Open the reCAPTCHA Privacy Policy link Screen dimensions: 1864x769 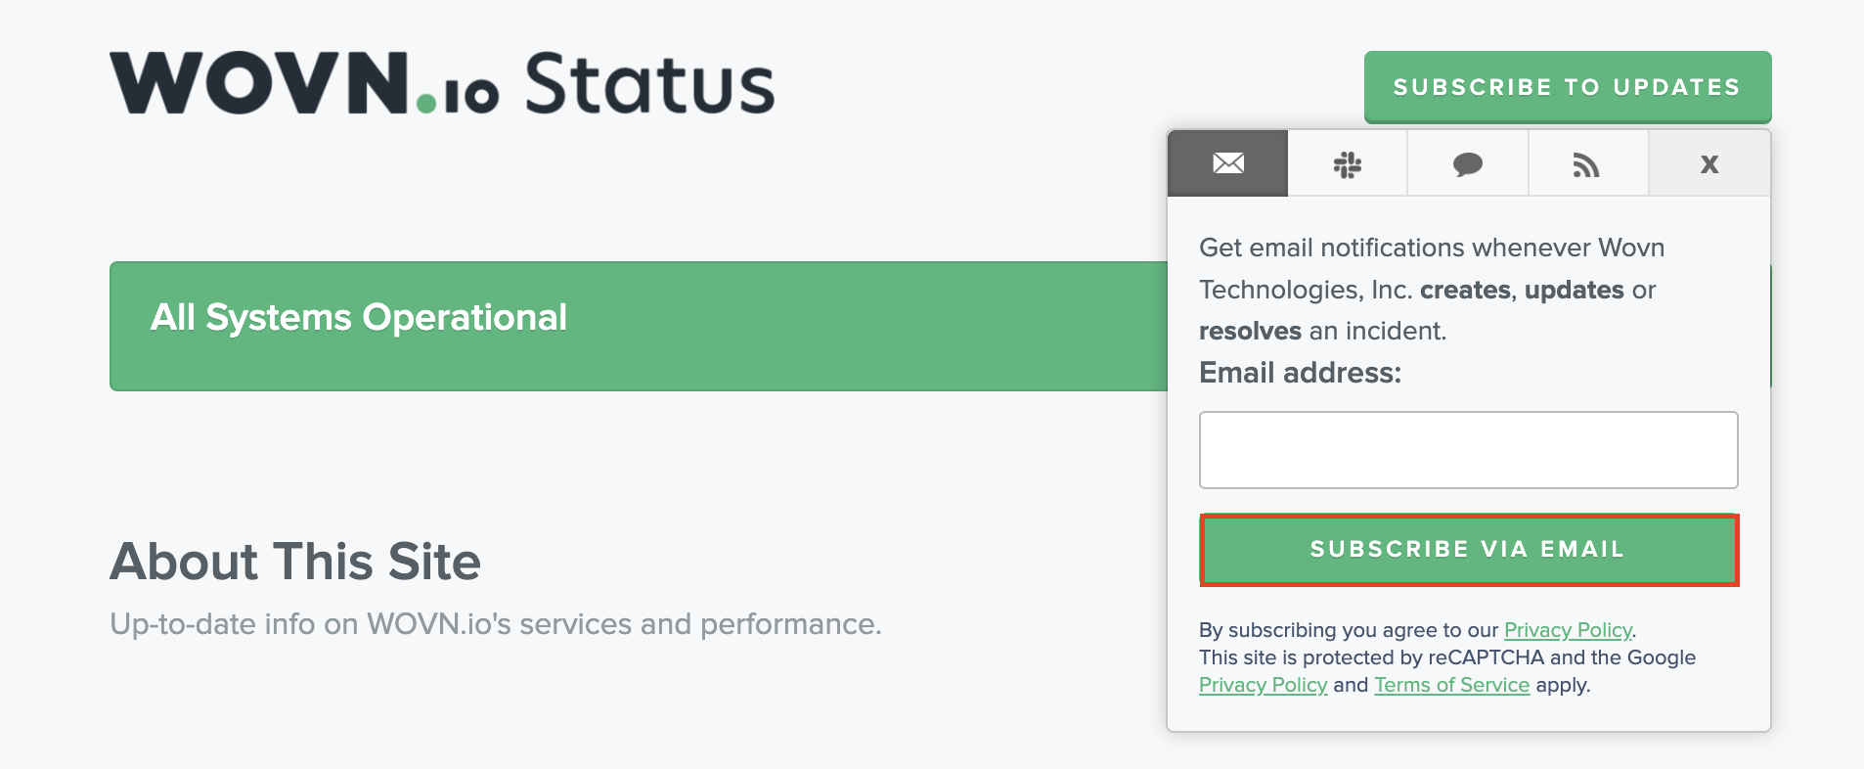[x=1265, y=685]
